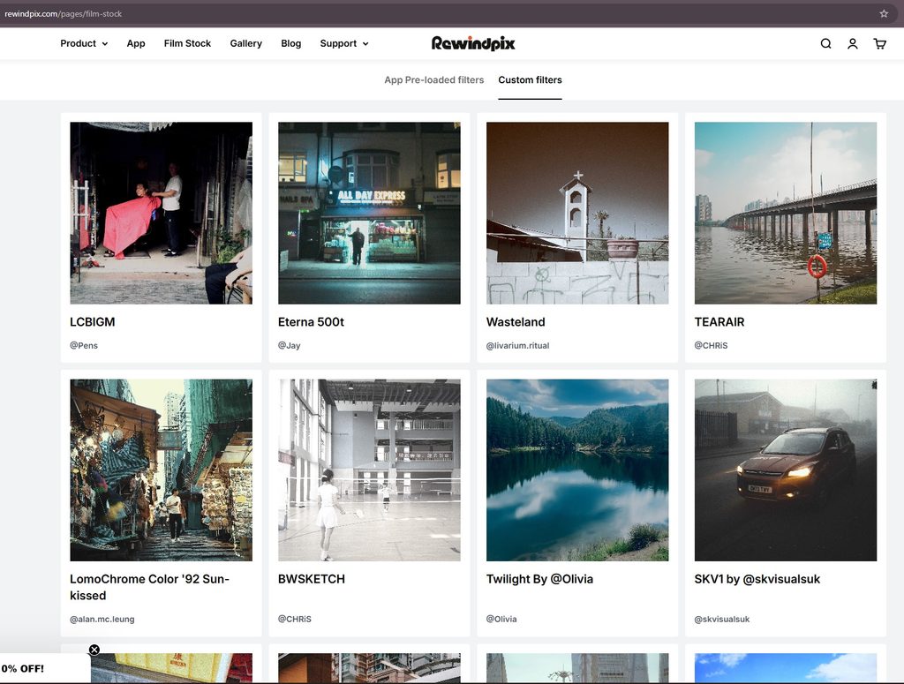Select the Custom filters tab
Viewport: 904px width, 684px height.
point(530,80)
